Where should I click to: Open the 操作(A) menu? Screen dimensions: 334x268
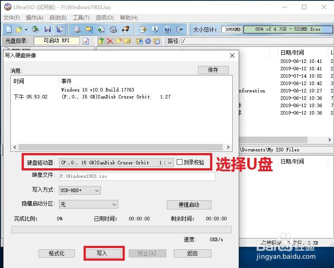35,18
